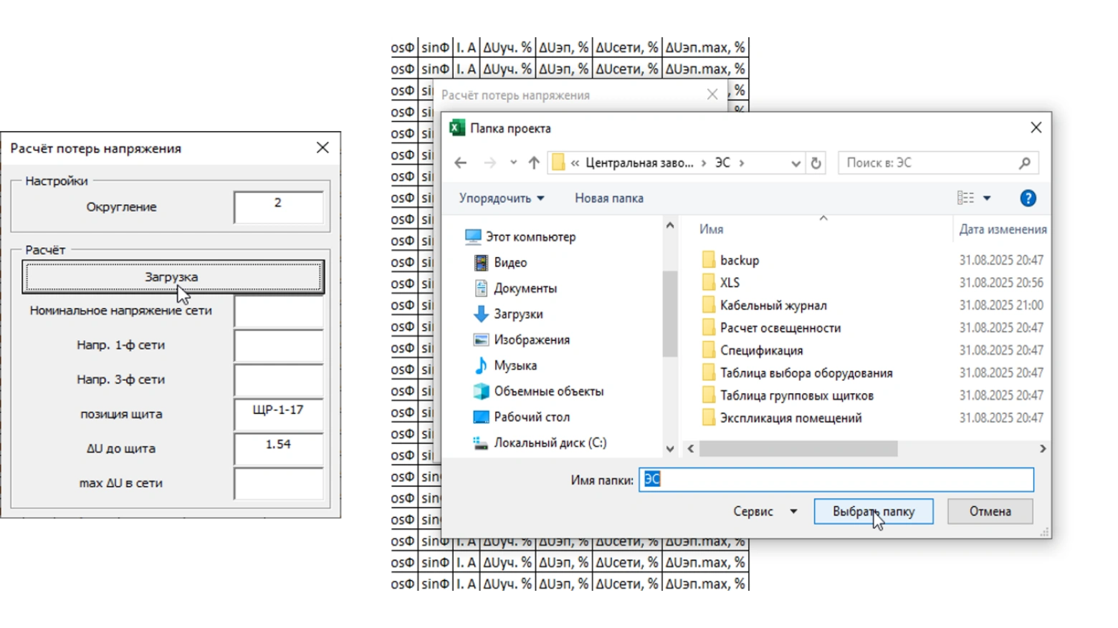Go to Видео in the navigation pane
Viewport: 1118px width, 628px height.
coord(510,263)
